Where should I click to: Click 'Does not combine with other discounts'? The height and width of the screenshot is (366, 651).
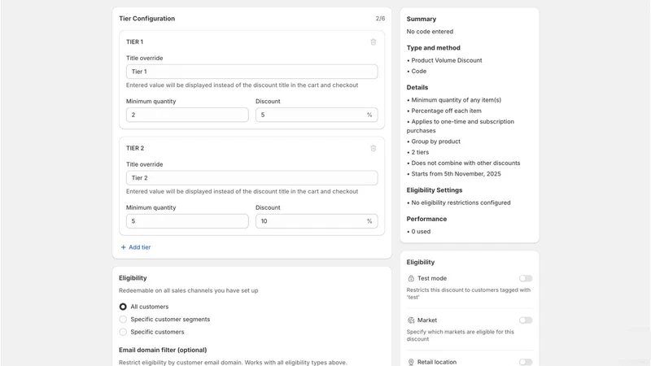[x=465, y=163]
